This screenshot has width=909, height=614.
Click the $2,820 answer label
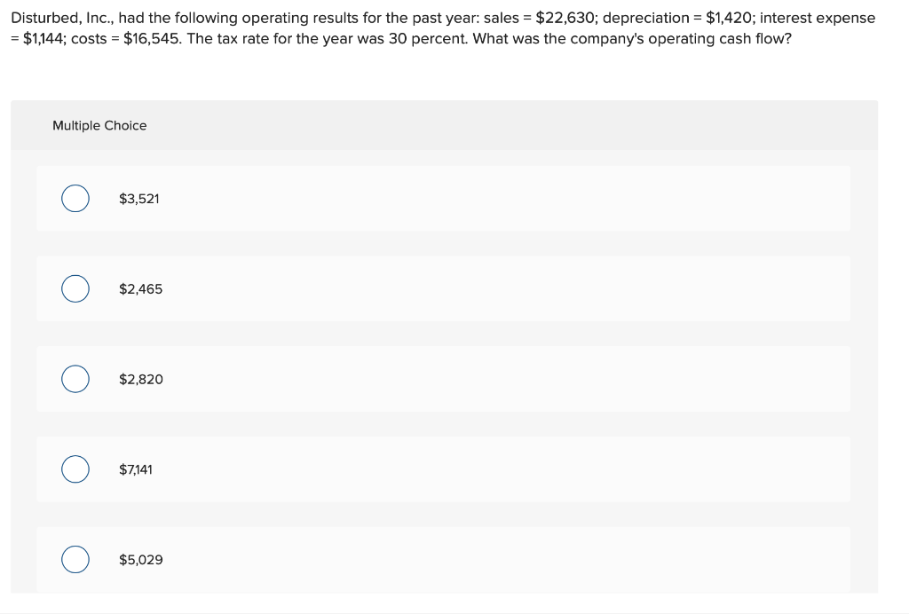[140, 379]
